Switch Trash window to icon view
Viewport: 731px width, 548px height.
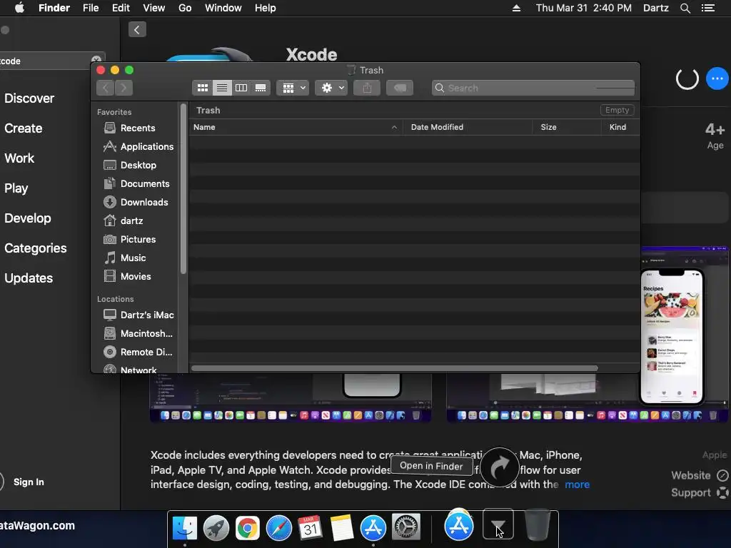202,88
